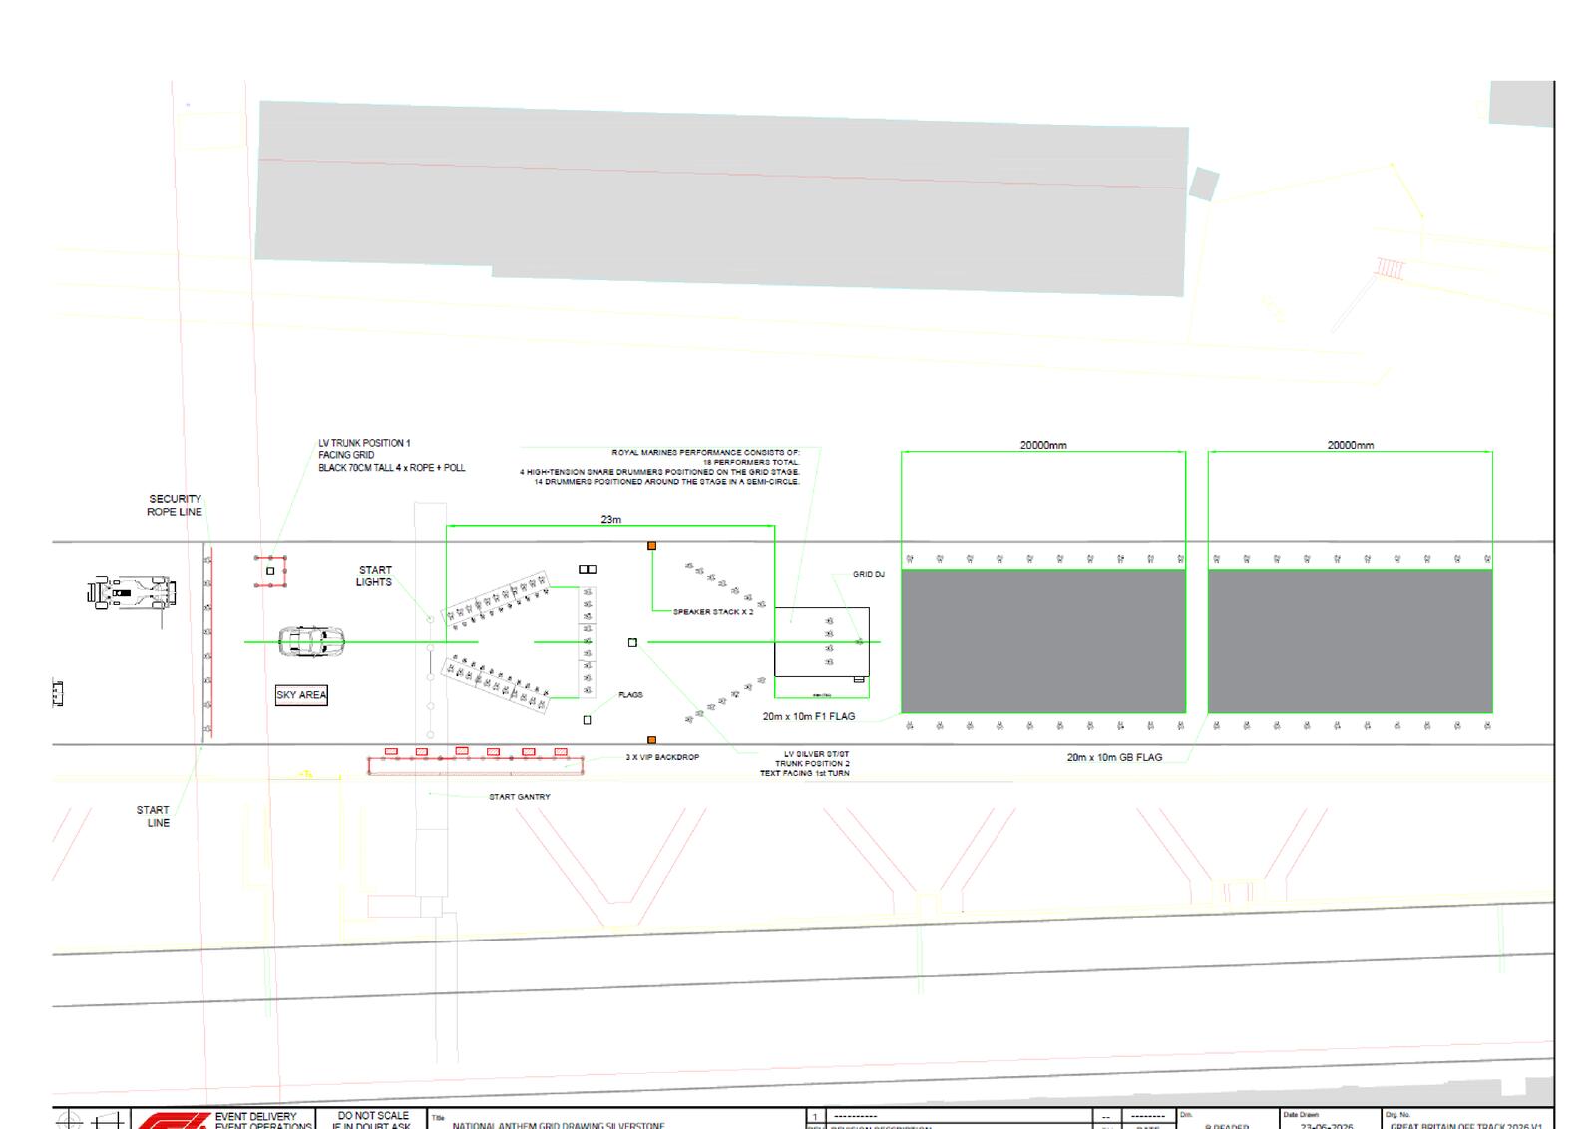The height and width of the screenshot is (1129, 1596).
Task: Click the SECURITY ROPE LINE label
Action: pyautogui.click(x=175, y=505)
